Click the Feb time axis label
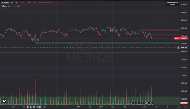The image size is (190, 109). tap(112, 107)
